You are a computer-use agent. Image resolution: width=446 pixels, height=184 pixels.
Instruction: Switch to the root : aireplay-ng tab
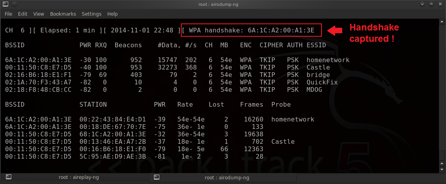click(74, 177)
